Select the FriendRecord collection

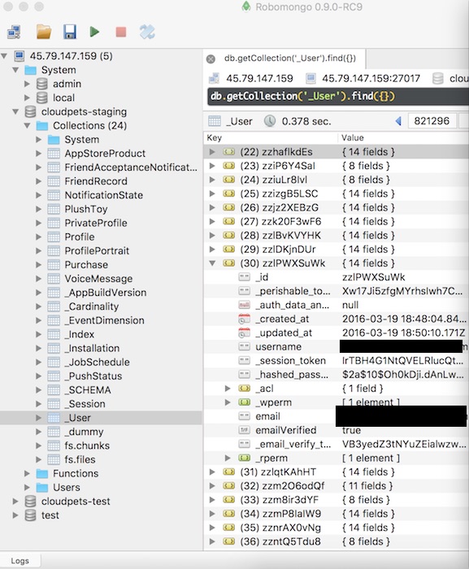point(96,181)
